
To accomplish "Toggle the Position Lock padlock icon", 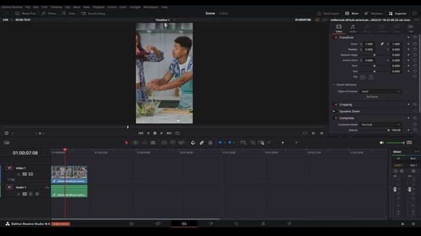I will [210, 143].
